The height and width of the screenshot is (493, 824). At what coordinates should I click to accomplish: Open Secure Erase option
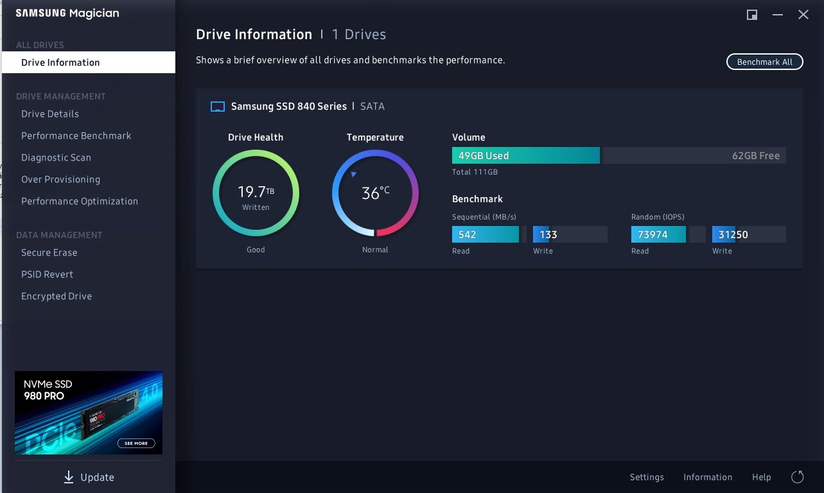[49, 252]
